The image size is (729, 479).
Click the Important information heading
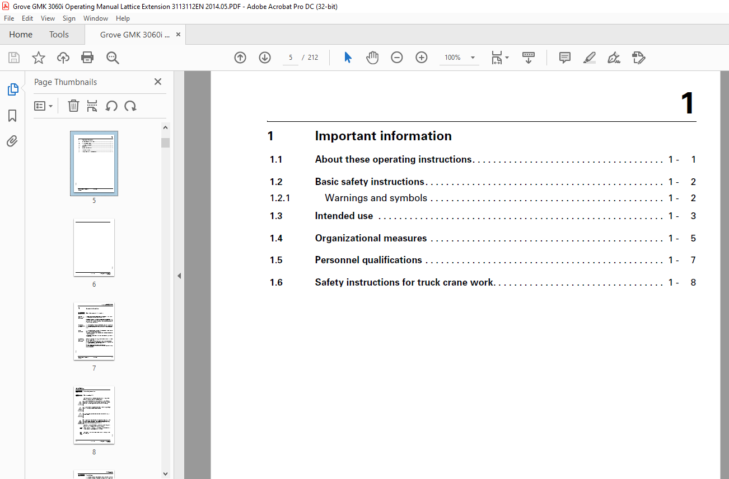tap(383, 136)
